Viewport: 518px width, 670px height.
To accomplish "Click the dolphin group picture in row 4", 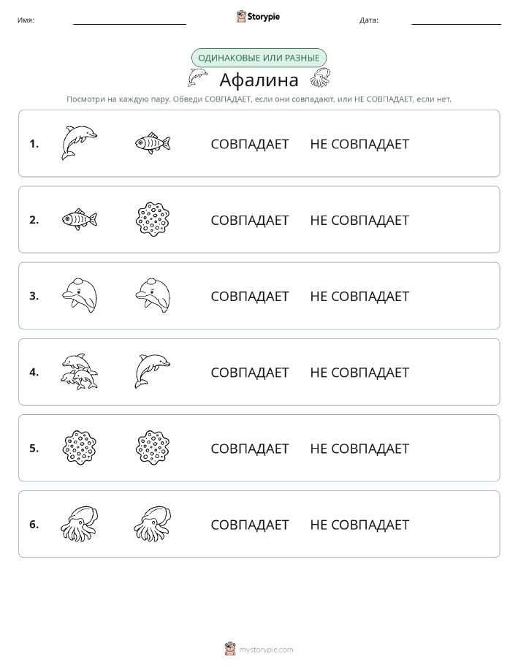I will 79,371.
